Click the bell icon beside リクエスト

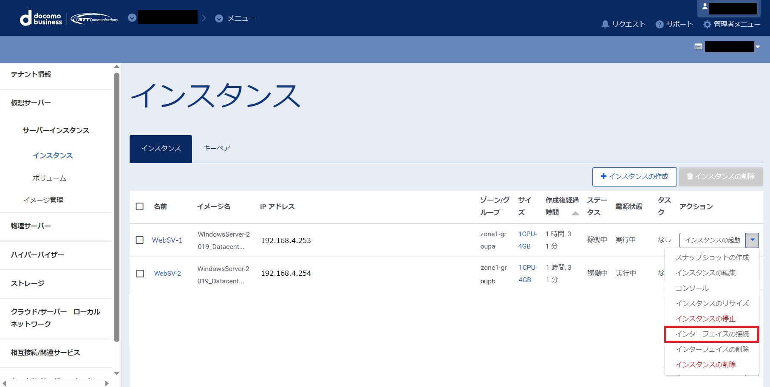click(x=605, y=24)
